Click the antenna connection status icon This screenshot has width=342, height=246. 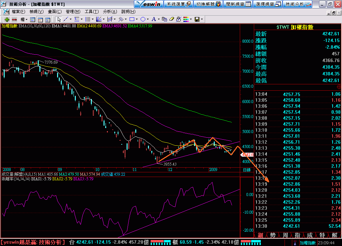[x=295, y=243]
